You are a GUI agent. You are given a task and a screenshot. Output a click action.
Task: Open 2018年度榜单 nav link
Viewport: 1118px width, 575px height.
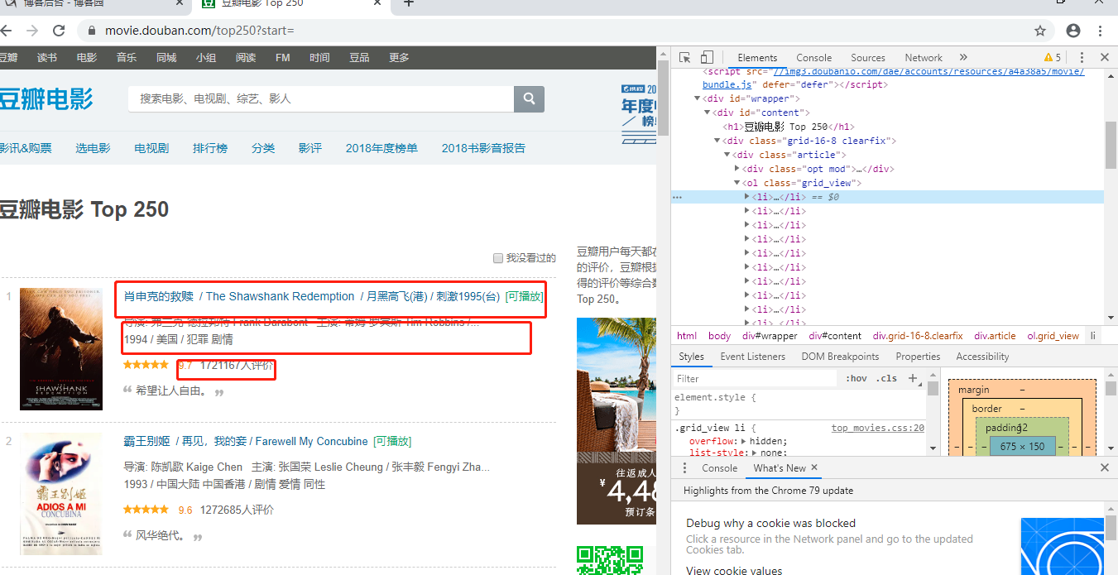click(381, 148)
